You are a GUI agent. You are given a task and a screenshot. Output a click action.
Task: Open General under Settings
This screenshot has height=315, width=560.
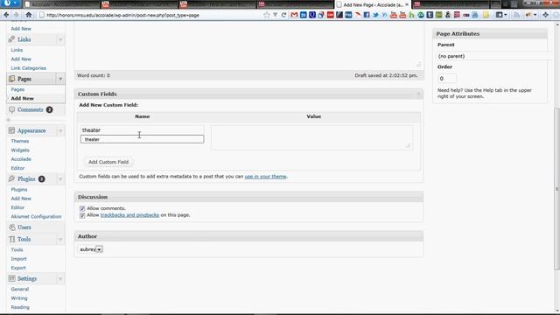tap(19, 289)
